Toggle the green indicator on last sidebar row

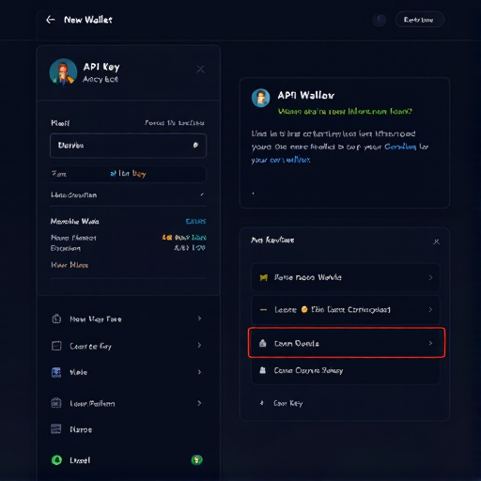click(197, 460)
